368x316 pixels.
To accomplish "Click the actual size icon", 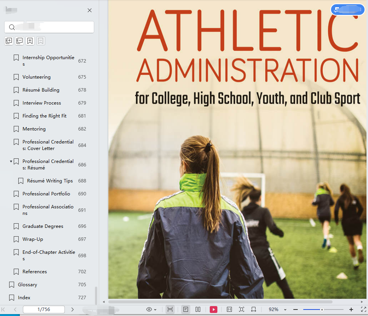I will coord(229,310).
